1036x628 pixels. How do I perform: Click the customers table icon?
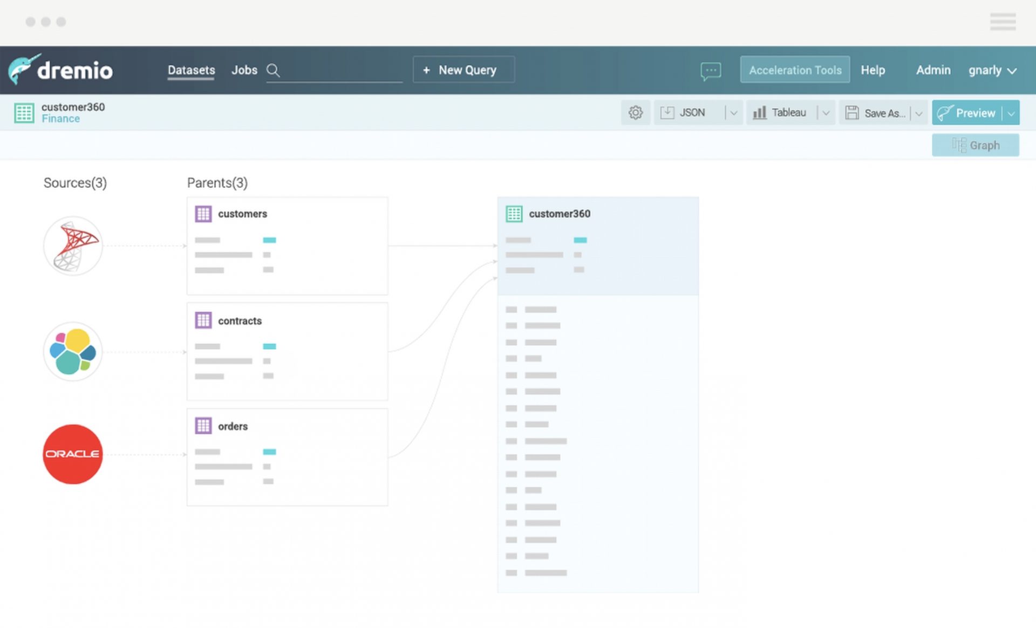(203, 214)
